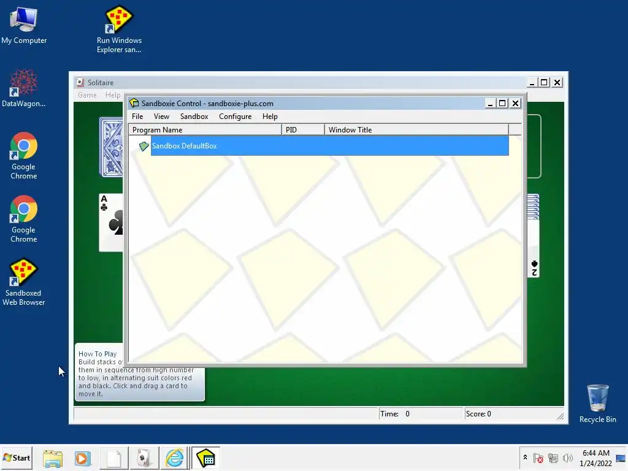Screen dimensions: 628x471
Task: Click the Show Desktop button
Action: (621, 458)
